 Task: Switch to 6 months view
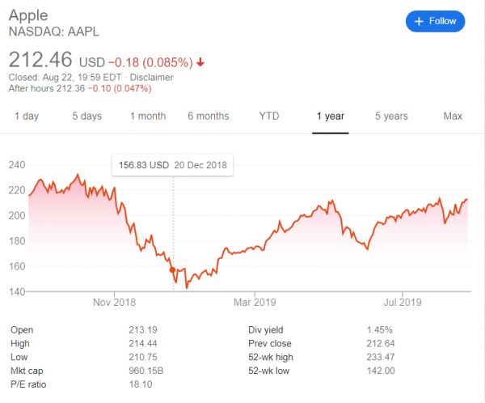click(209, 117)
